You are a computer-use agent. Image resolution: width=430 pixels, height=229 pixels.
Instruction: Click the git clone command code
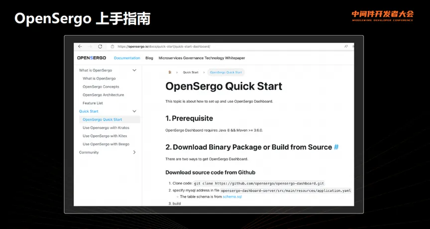point(259,183)
